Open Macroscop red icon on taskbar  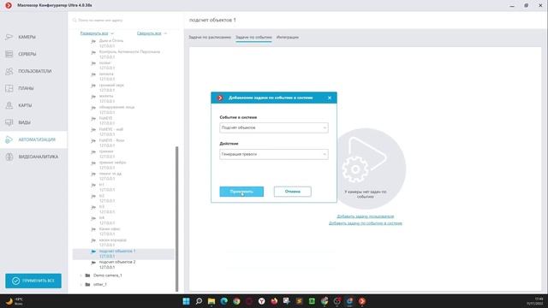click(x=362, y=301)
